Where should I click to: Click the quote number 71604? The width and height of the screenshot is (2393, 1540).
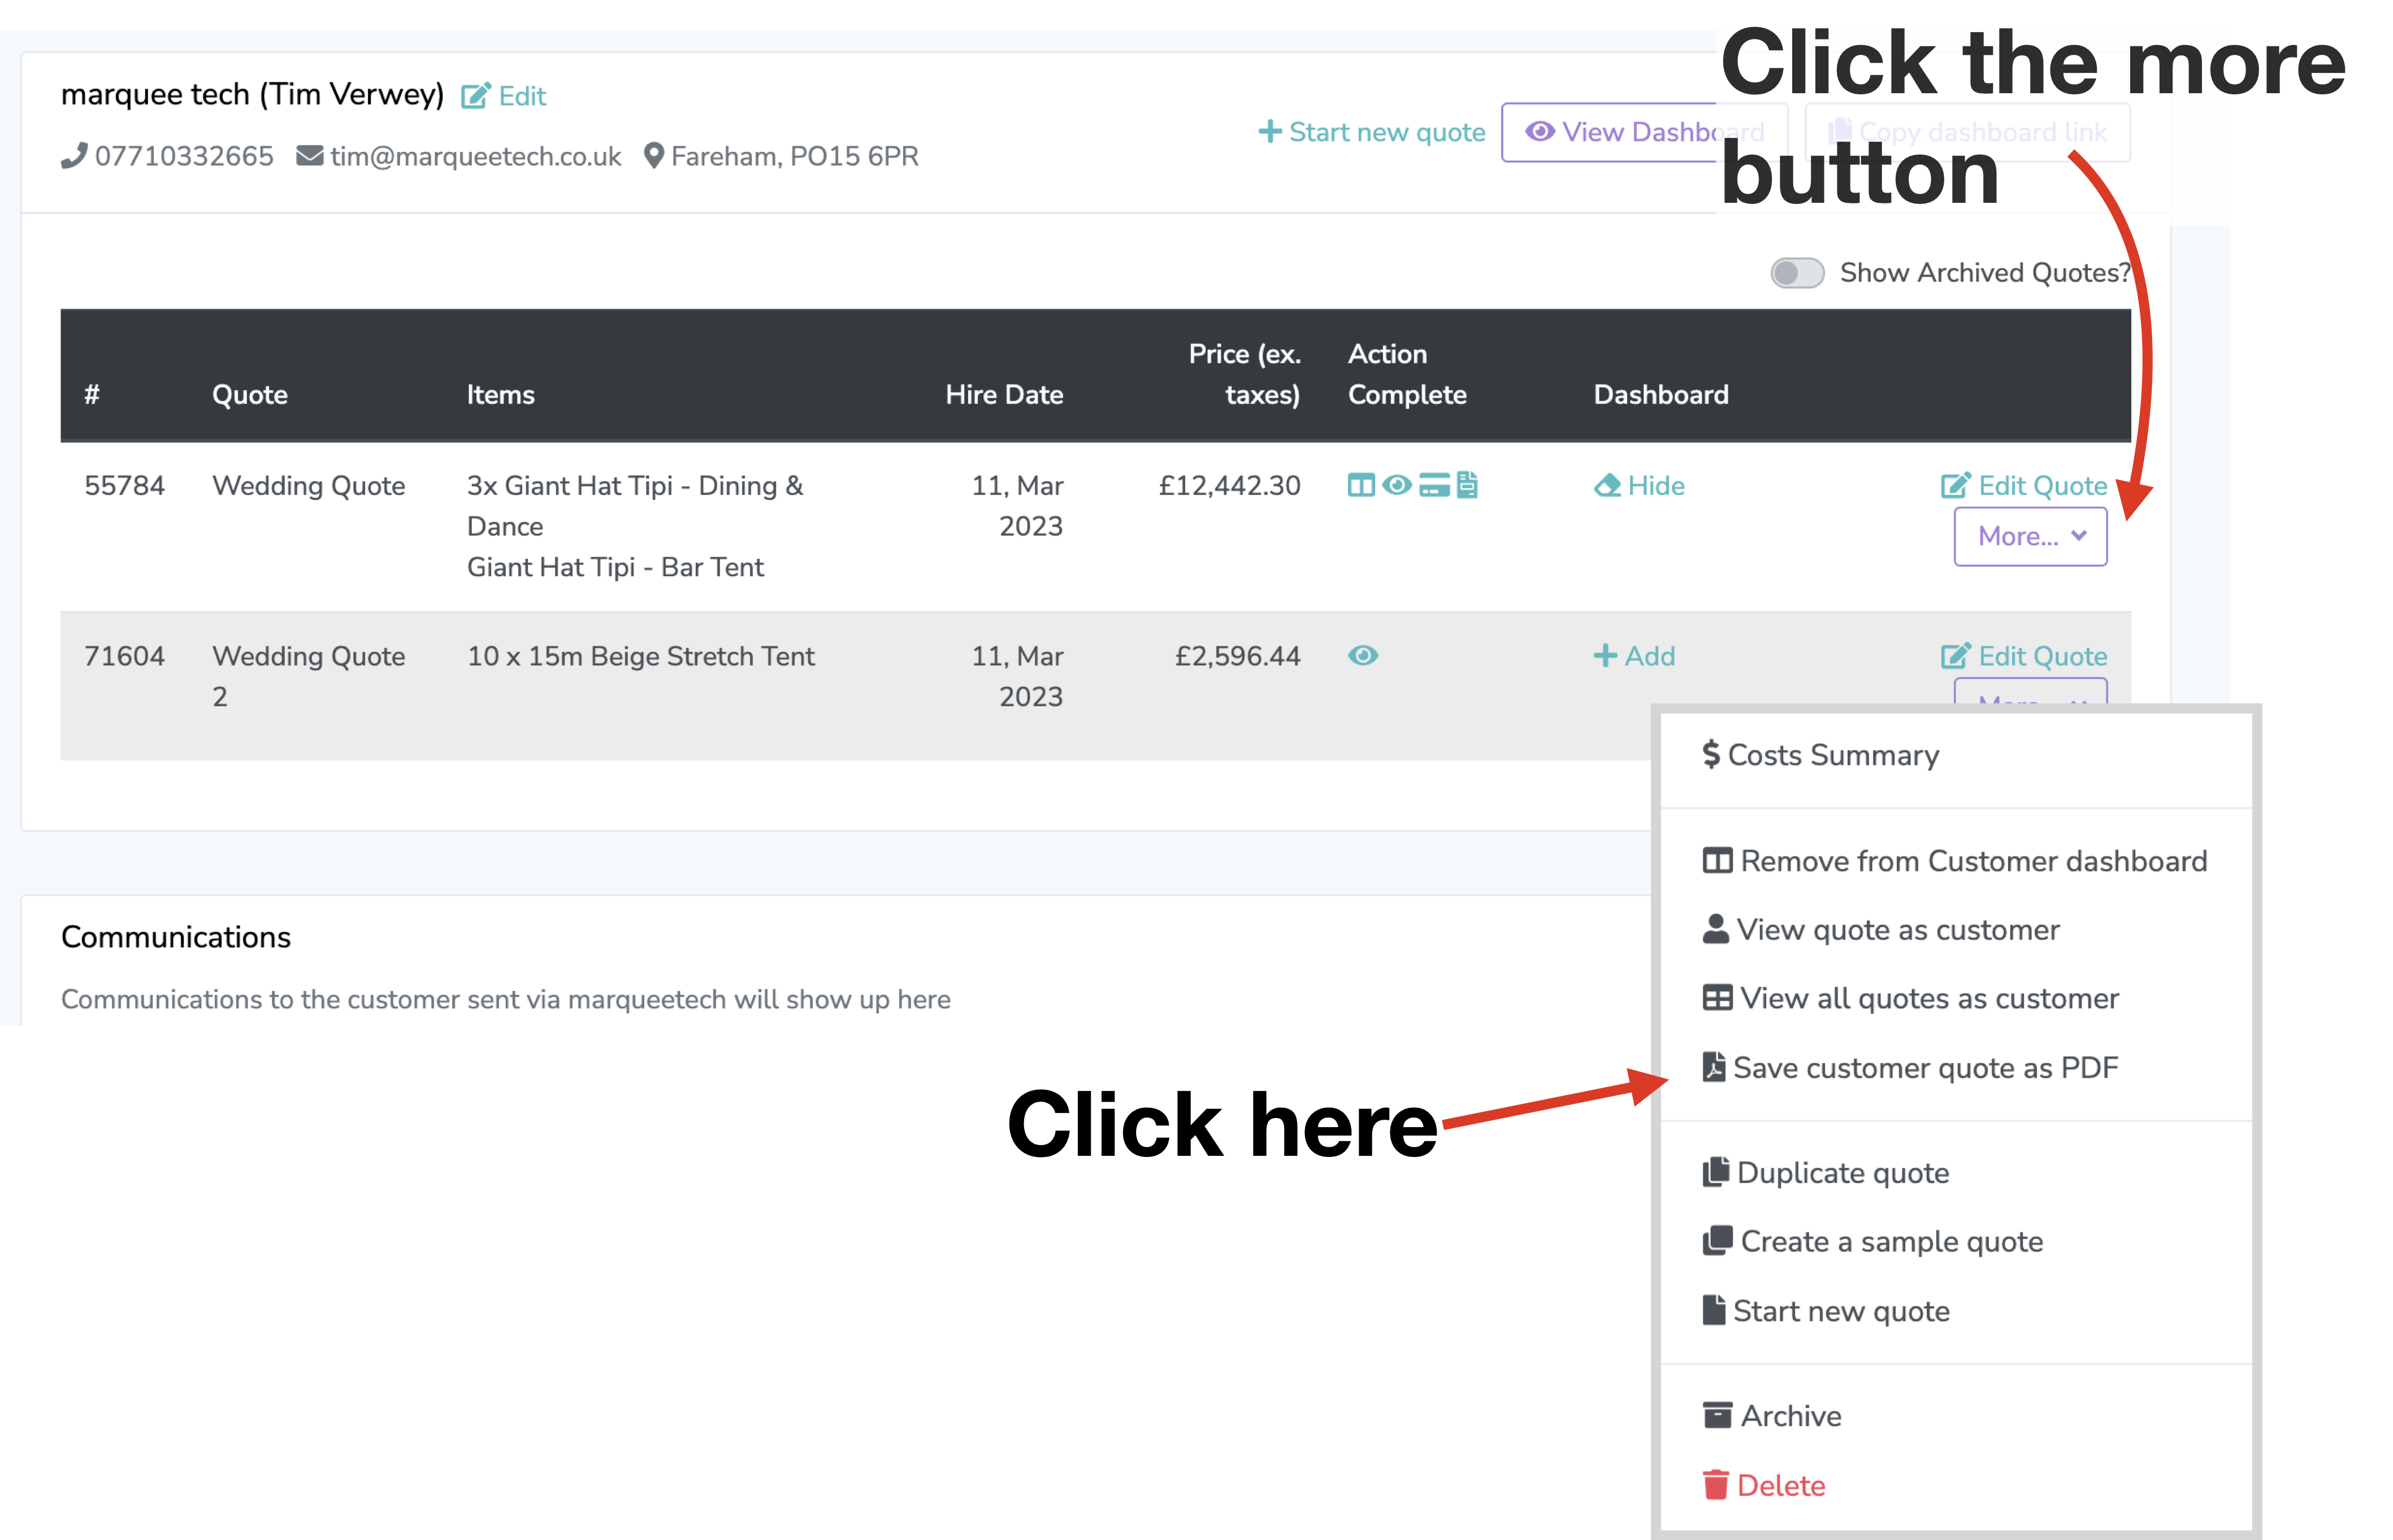click(x=124, y=656)
